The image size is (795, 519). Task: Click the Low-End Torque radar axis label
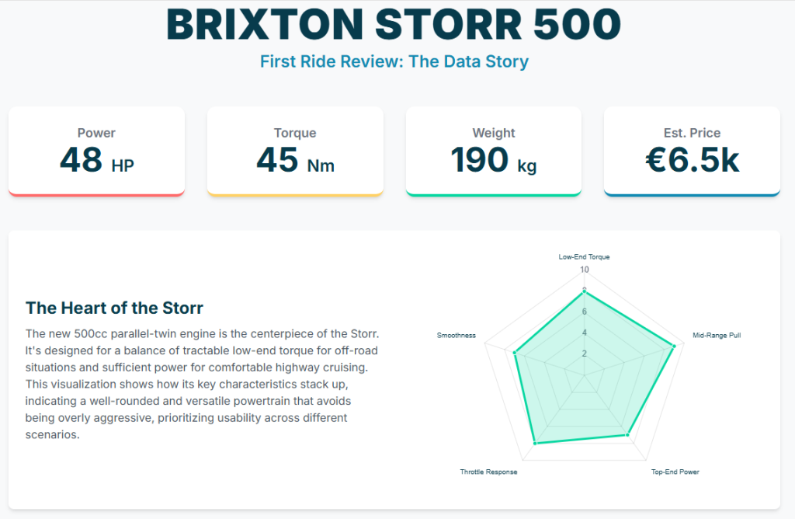click(x=585, y=256)
